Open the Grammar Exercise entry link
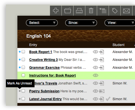Screen dimensions: 135x110 (44, 68)
